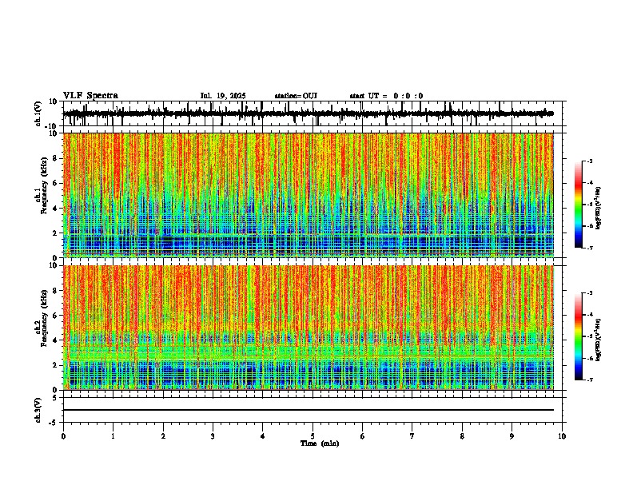633x489 pixels.
Task: Click the ch.1 frequency axis '2' tick label
Action: pyautogui.click(x=56, y=233)
